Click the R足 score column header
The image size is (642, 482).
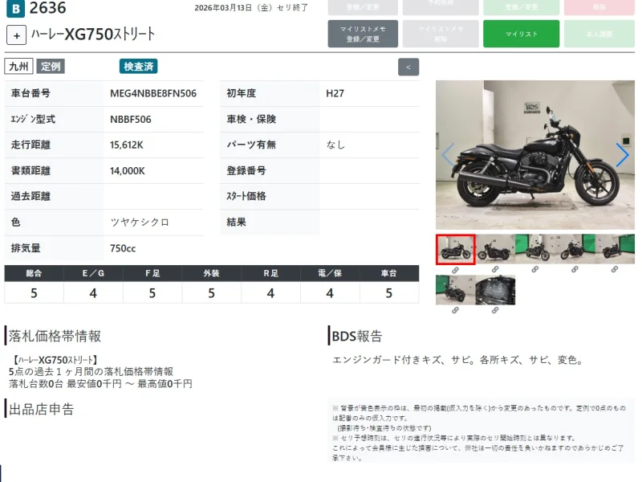(x=270, y=273)
